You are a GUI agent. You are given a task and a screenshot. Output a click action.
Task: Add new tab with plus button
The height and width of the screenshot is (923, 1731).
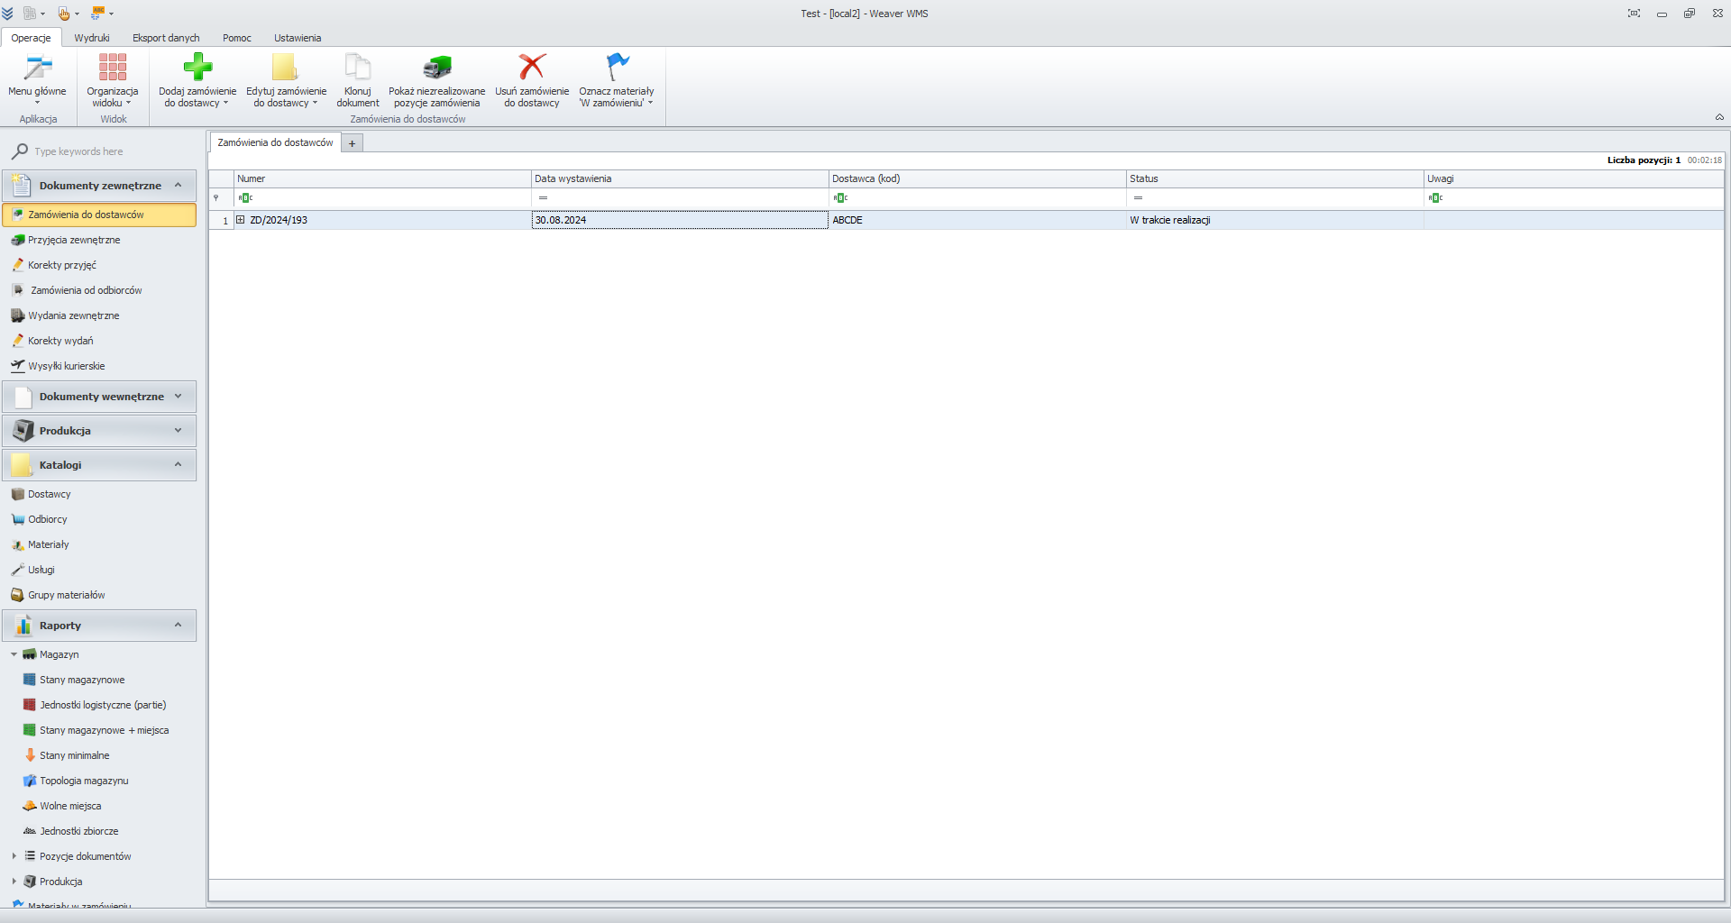pos(353,143)
